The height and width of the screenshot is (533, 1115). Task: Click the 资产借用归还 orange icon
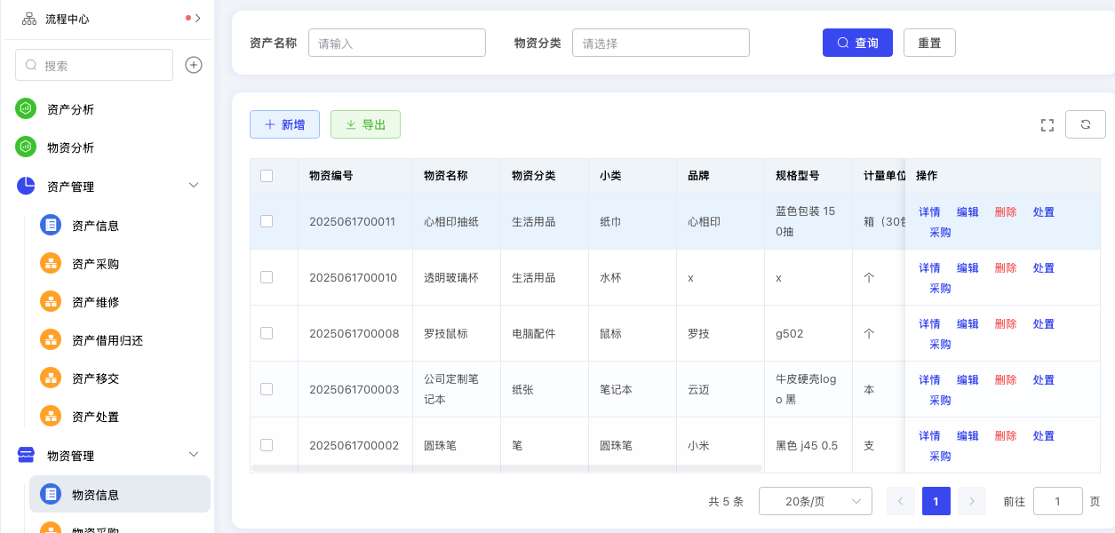click(51, 340)
